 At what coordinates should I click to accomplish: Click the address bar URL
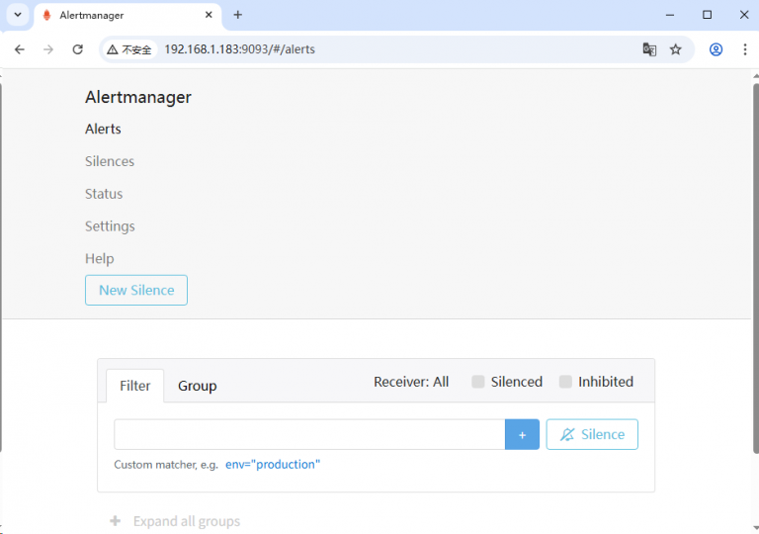click(x=239, y=49)
